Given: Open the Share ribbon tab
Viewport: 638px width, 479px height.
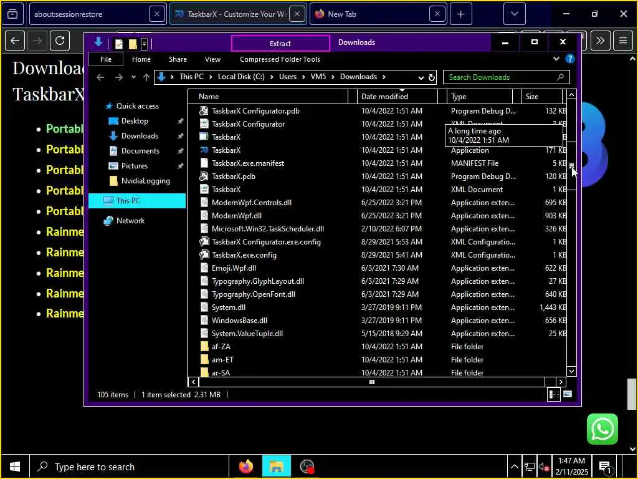Looking at the screenshot, I should 178,59.
